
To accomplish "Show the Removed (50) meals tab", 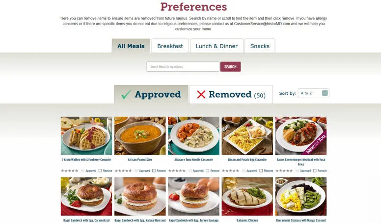I will [x=231, y=94].
